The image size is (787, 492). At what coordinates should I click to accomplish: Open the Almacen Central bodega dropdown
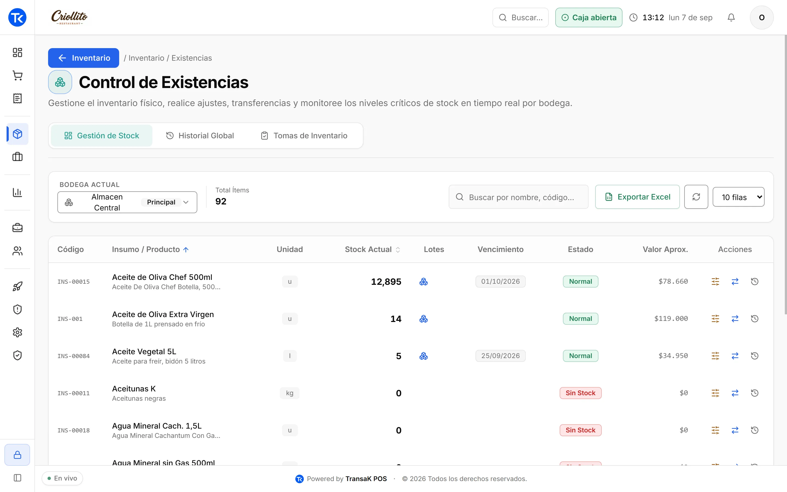127,202
